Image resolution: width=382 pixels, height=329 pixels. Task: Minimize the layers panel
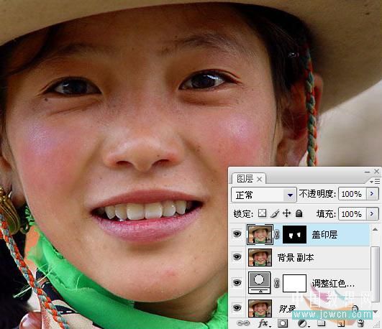(368, 172)
